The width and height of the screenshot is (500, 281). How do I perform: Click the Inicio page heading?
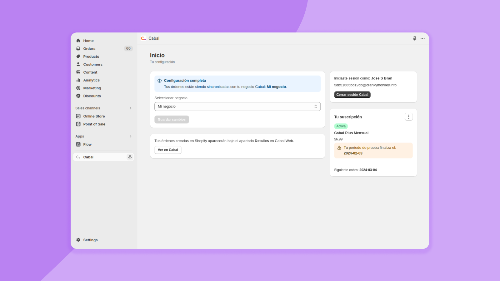tap(157, 55)
